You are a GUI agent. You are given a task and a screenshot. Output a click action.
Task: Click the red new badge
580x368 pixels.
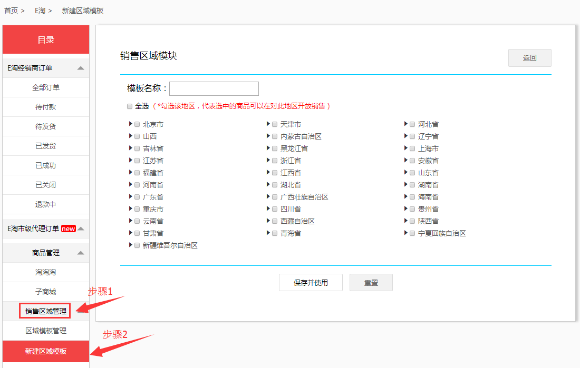[x=69, y=228]
